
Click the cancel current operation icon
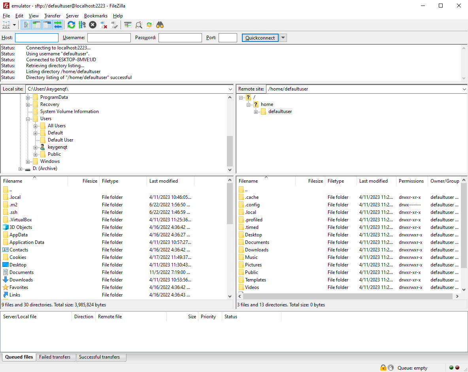tap(92, 25)
